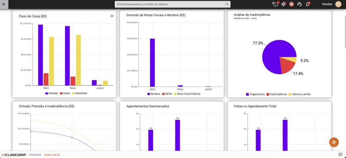Click the middle point on the yellow line
This screenshot has width=346, height=158.
click(x=72, y=130)
